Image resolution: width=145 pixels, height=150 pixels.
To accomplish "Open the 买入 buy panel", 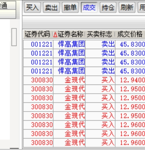I will pos(32,7).
